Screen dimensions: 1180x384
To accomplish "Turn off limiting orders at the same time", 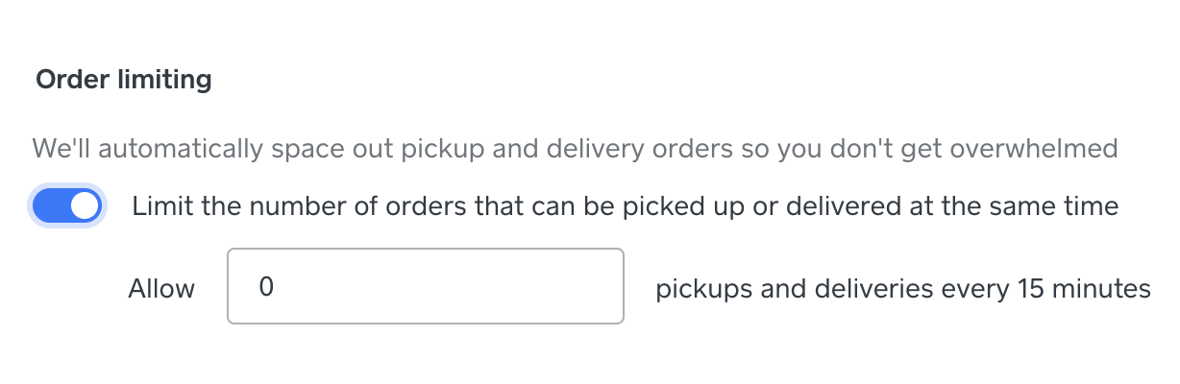I will (x=67, y=206).
